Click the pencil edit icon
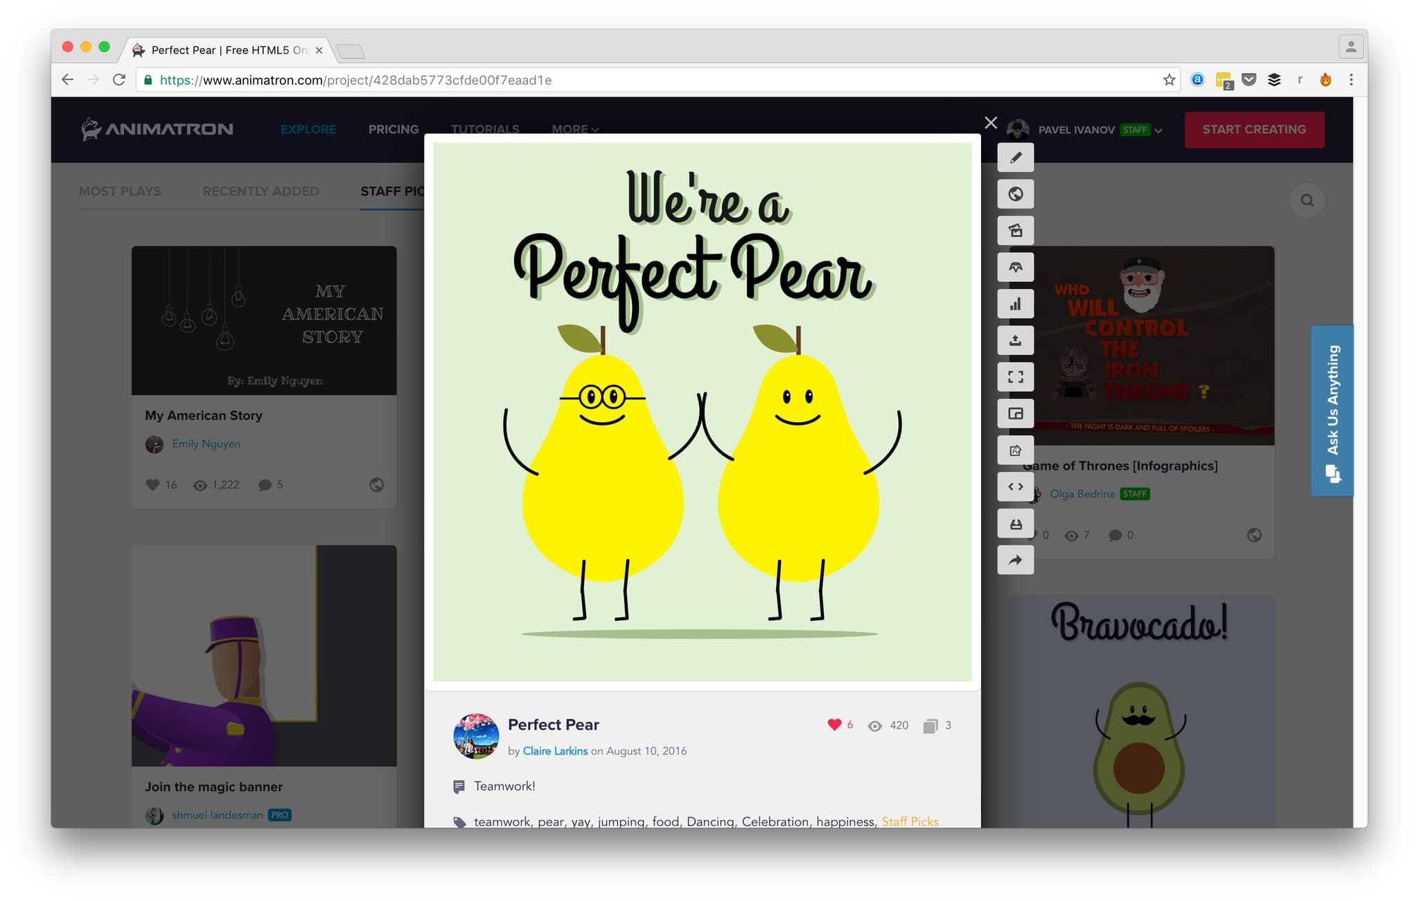This screenshot has width=1419, height=901. [1015, 158]
